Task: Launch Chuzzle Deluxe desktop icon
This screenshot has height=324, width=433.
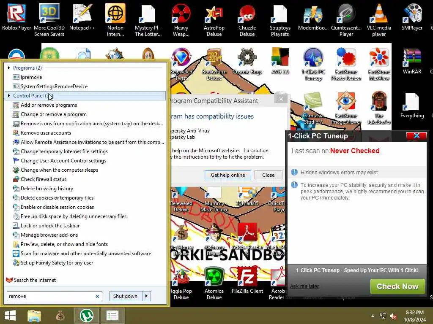Action: (247, 20)
